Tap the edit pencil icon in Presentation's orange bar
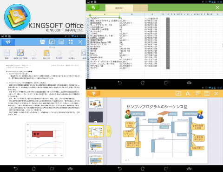Viewport: 223px width, 172px height. 178,93
